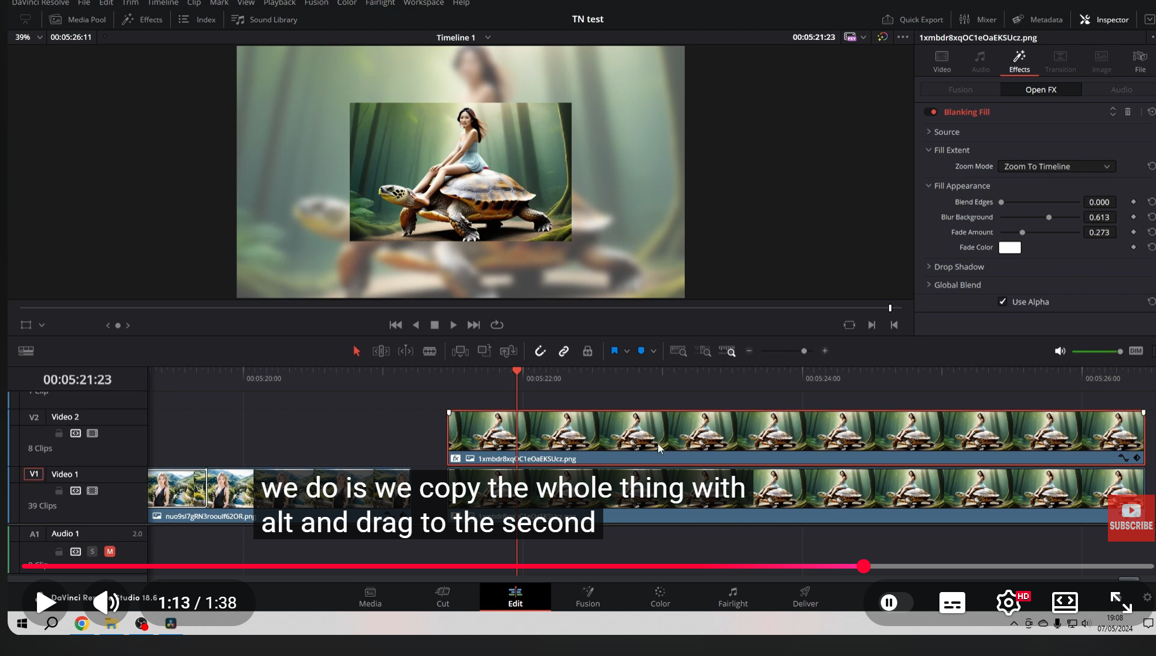Jump to the first frame in viewer
Viewport: 1156px width, 656px height.
(396, 325)
